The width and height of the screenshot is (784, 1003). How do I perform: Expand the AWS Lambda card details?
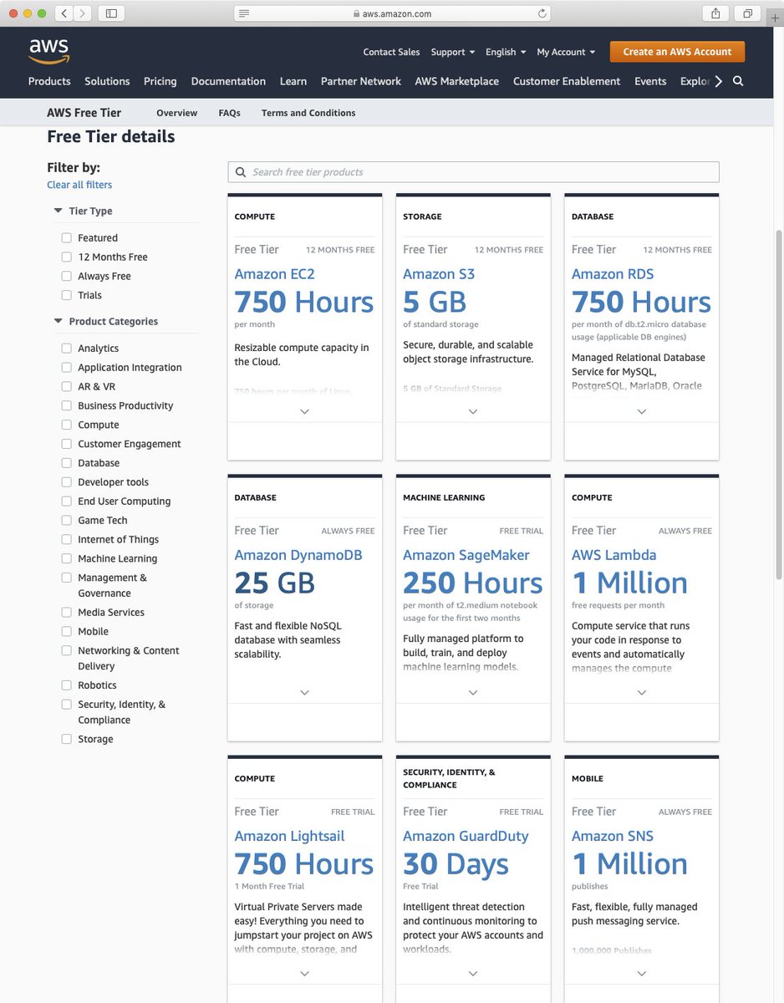[x=642, y=692]
